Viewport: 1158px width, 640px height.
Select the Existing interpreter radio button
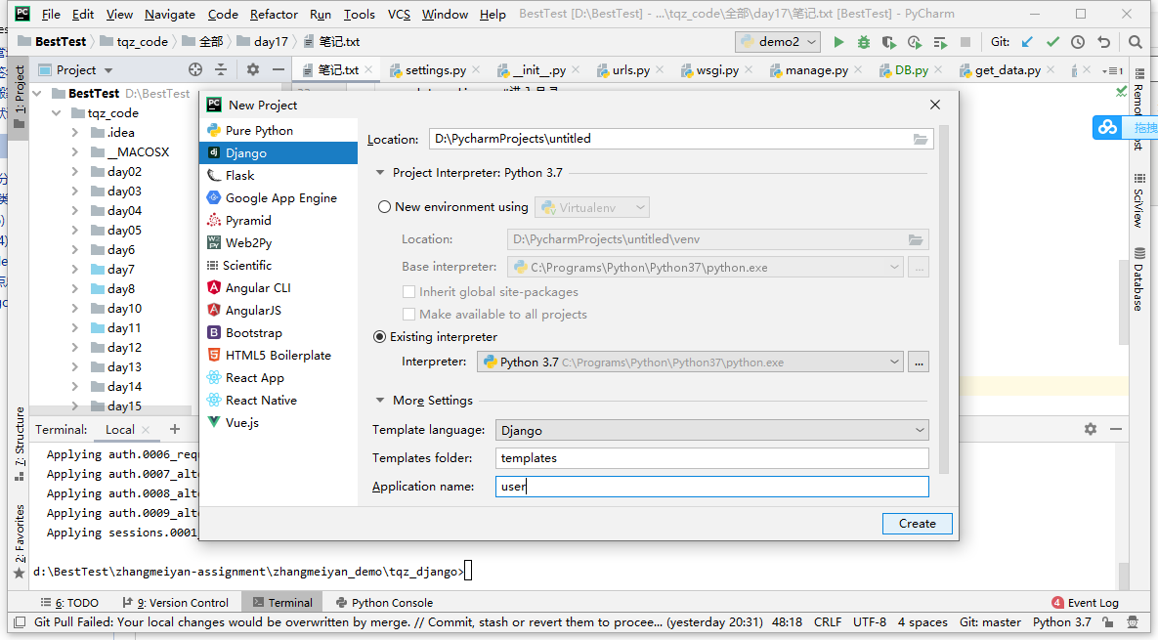tap(380, 337)
